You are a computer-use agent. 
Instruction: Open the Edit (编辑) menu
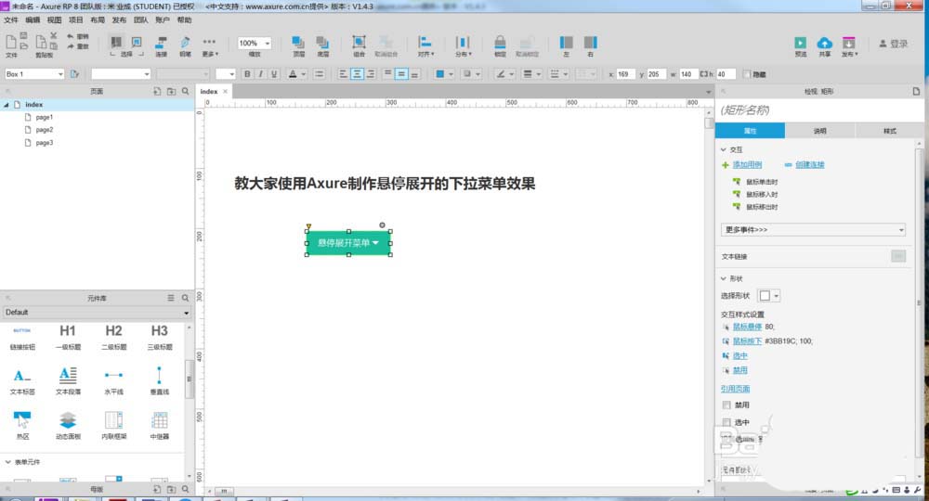[x=33, y=20]
